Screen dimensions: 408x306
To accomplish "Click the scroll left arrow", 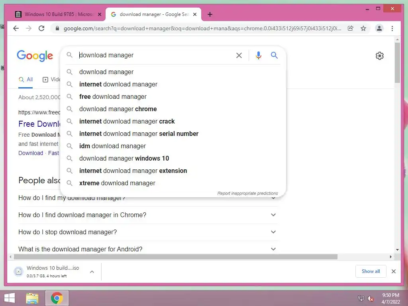I will (10, 257).
